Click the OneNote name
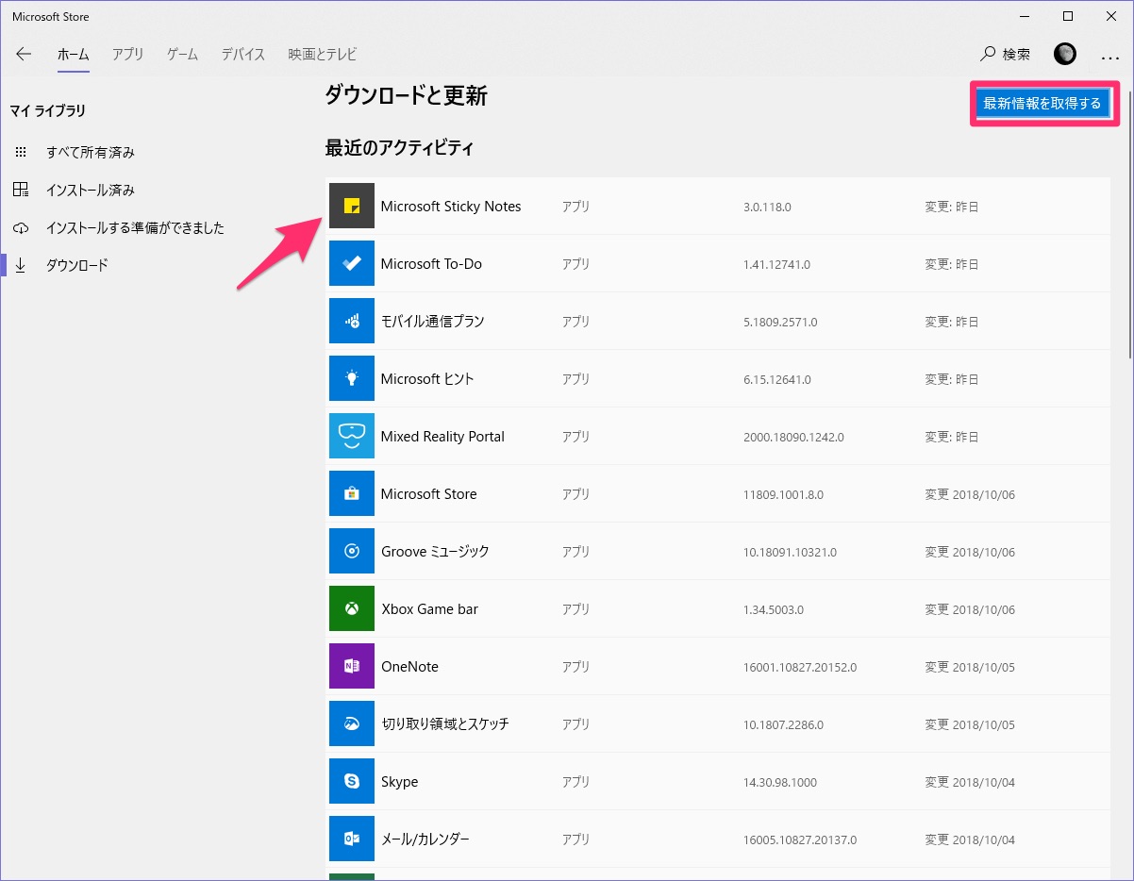Viewport: 1134px width, 881px height. (x=409, y=666)
